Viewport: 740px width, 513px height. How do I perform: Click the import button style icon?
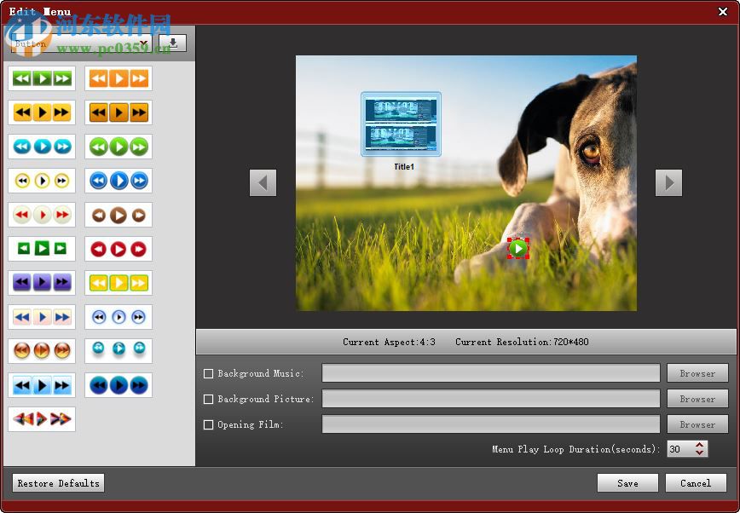pyautogui.click(x=172, y=41)
